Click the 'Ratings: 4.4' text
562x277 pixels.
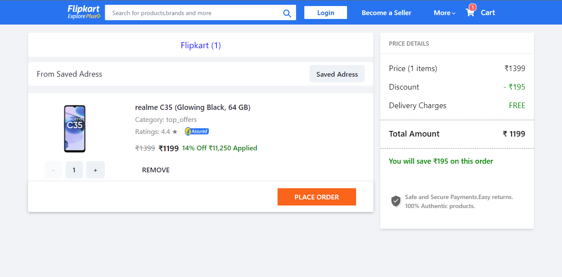(153, 132)
